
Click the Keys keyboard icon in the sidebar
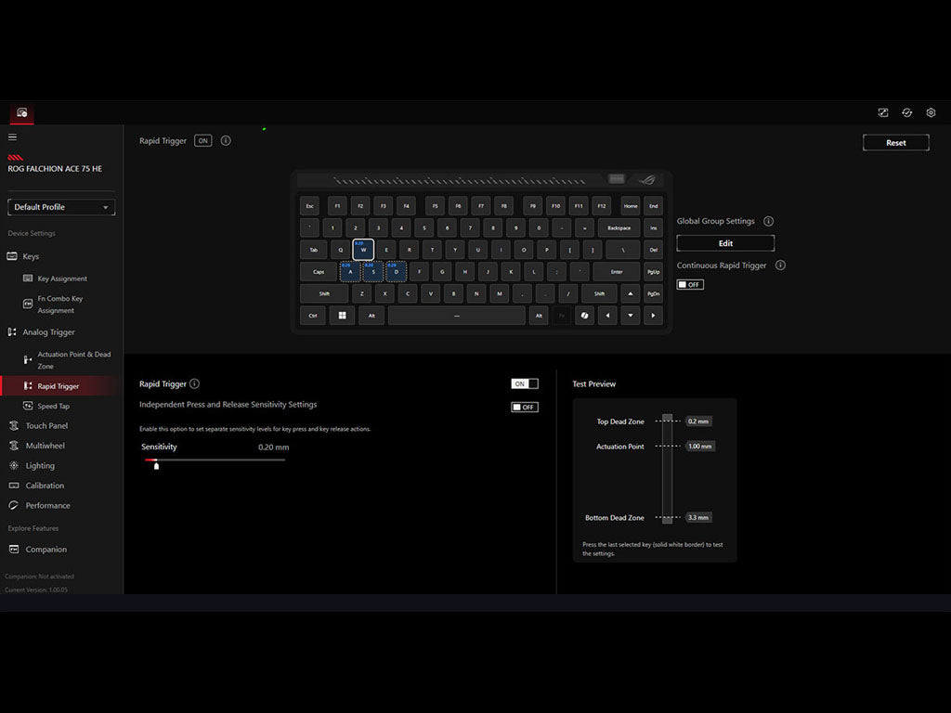(x=12, y=256)
